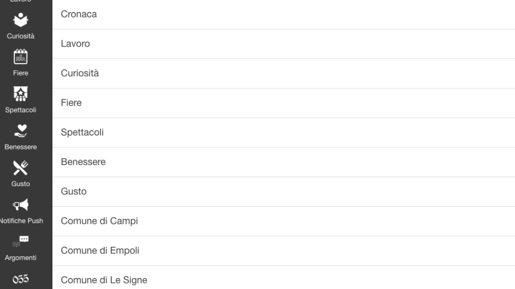Viewport: 515px width, 289px height.
Task: Open Comune di Campi entry
Action: (284, 221)
